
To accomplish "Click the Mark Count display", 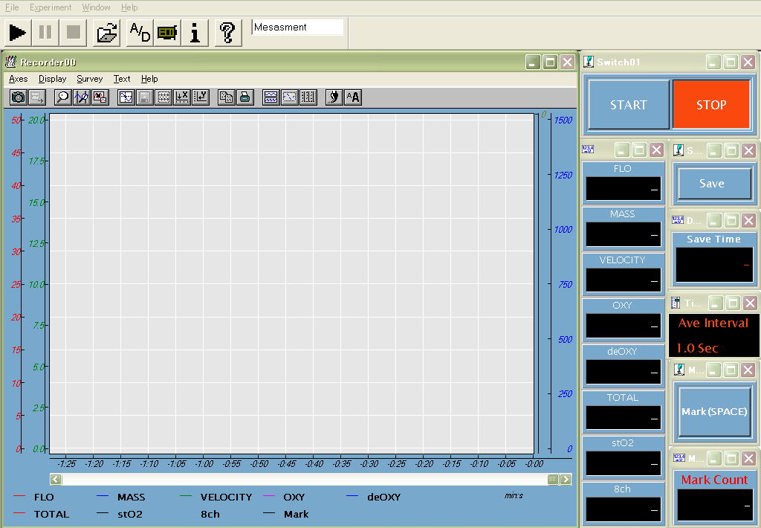I will coord(714,505).
